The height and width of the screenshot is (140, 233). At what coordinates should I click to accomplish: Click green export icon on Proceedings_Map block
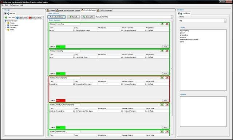(x=162, y=78)
